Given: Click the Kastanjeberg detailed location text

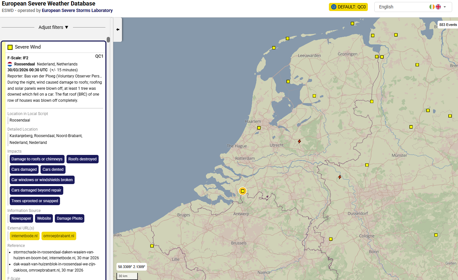Looking at the screenshot, I should click(x=46, y=139).
